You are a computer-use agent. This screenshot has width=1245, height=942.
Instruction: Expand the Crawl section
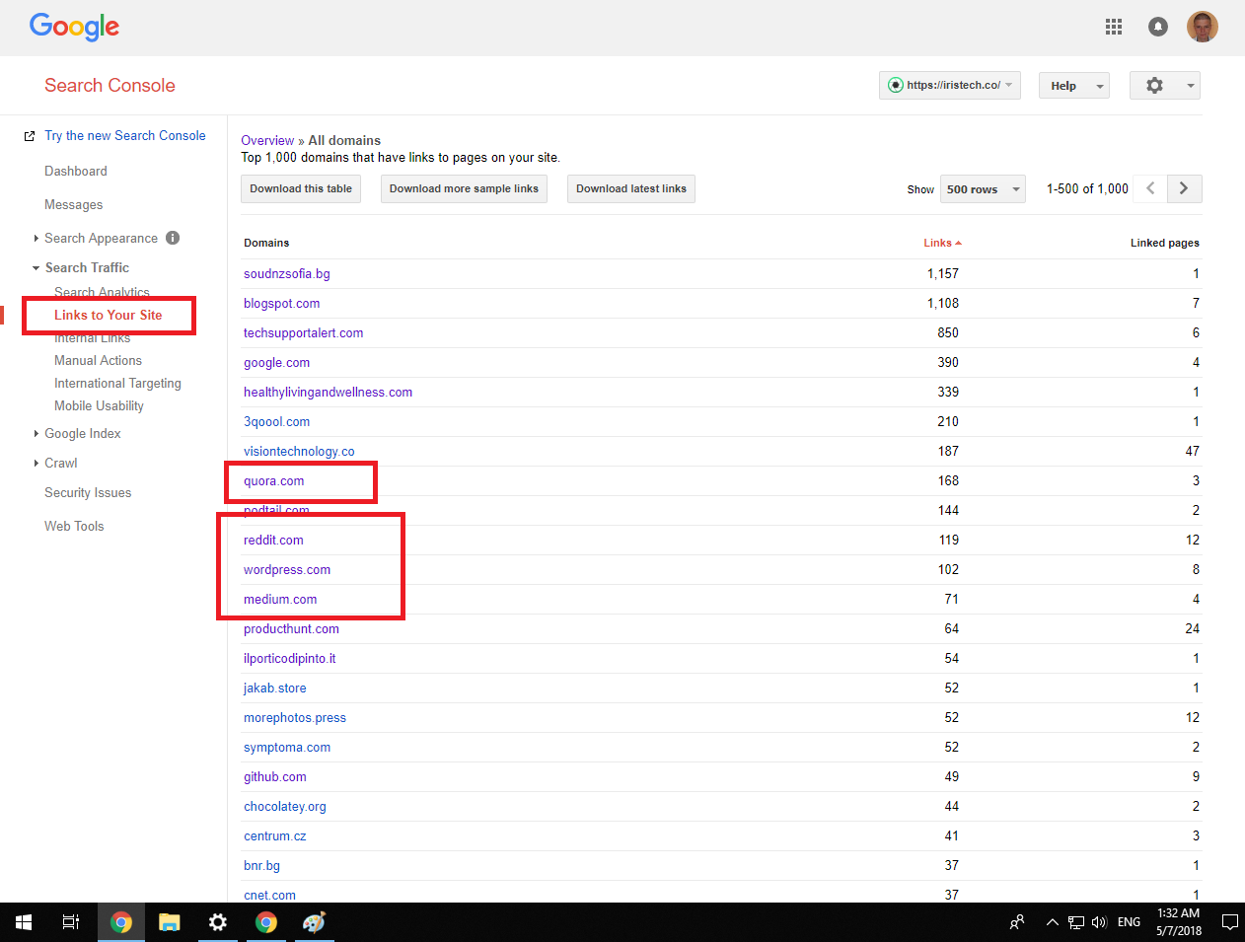tap(37, 463)
